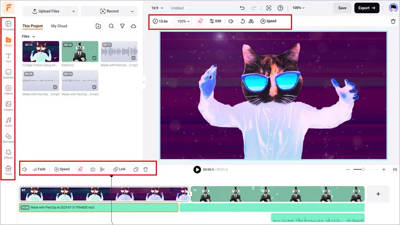Fit the timeline with the Fit button
The image size is (400, 225).
(395, 169)
